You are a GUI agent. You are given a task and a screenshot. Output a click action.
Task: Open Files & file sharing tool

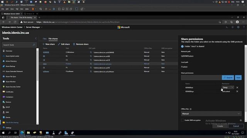pyautogui.click(x=12, y=123)
